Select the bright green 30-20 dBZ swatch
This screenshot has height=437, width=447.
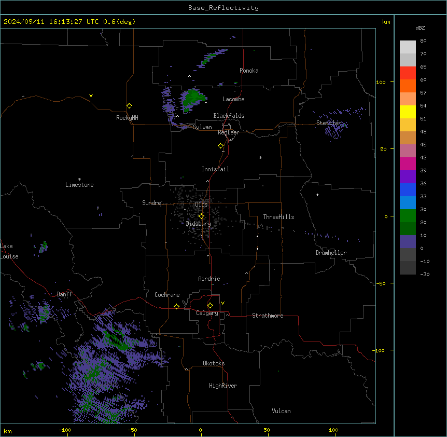(408, 216)
